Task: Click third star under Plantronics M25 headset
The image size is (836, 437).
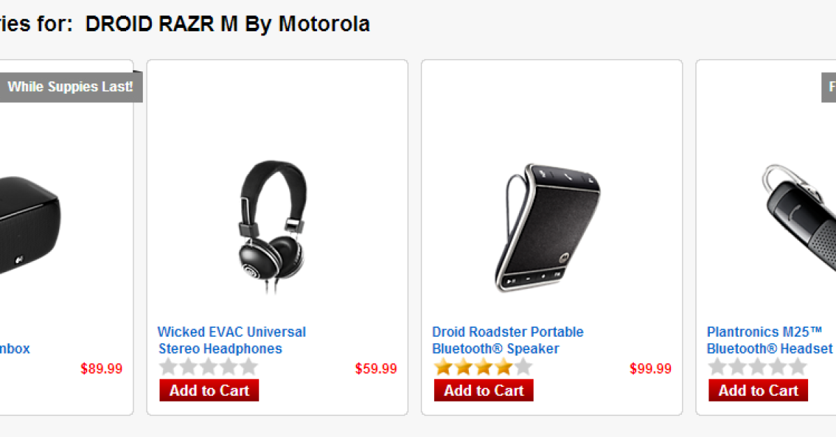Action: click(758, 367)
